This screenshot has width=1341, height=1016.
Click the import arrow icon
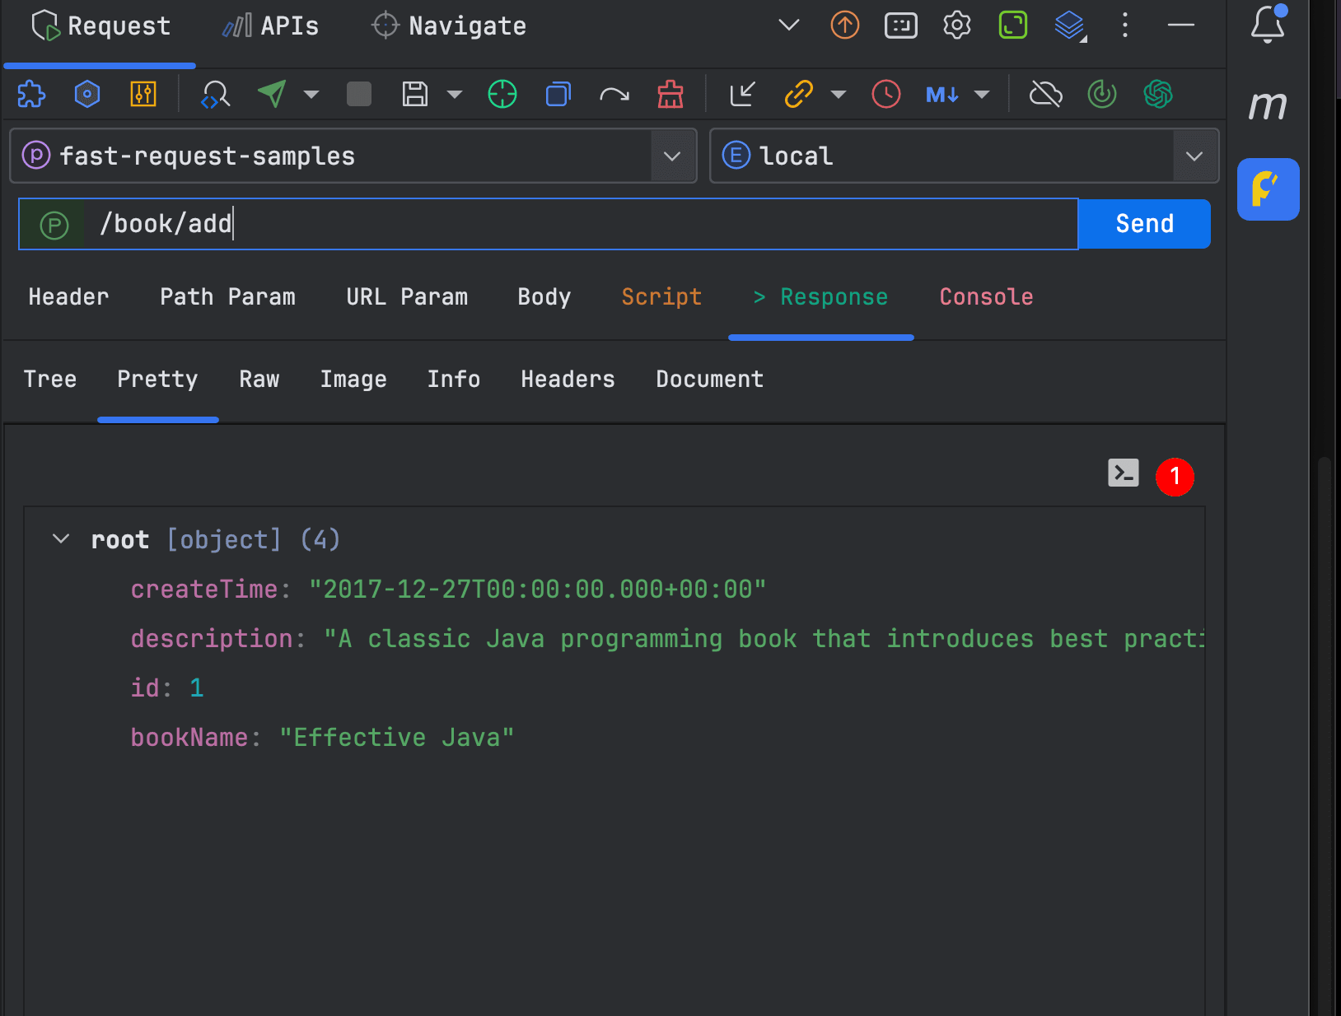(743, 94)
